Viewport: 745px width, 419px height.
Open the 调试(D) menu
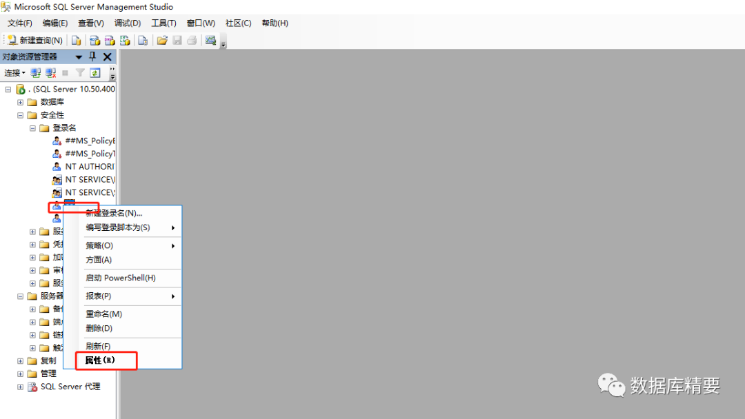128,23
